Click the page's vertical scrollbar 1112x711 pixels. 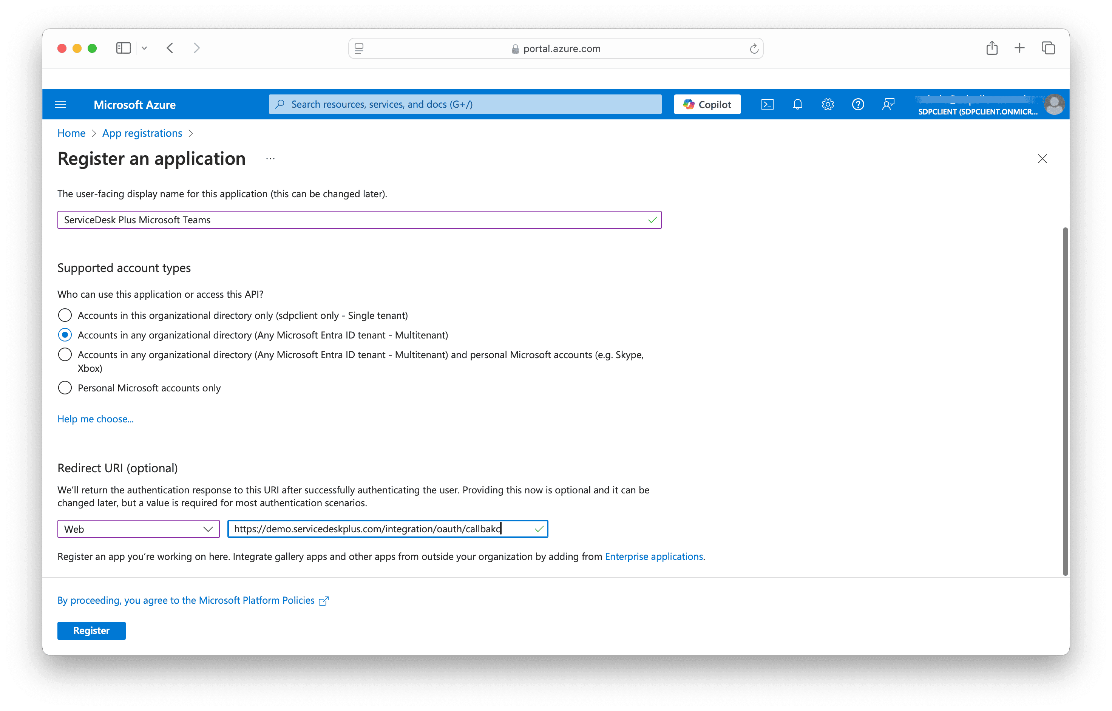1065,401
